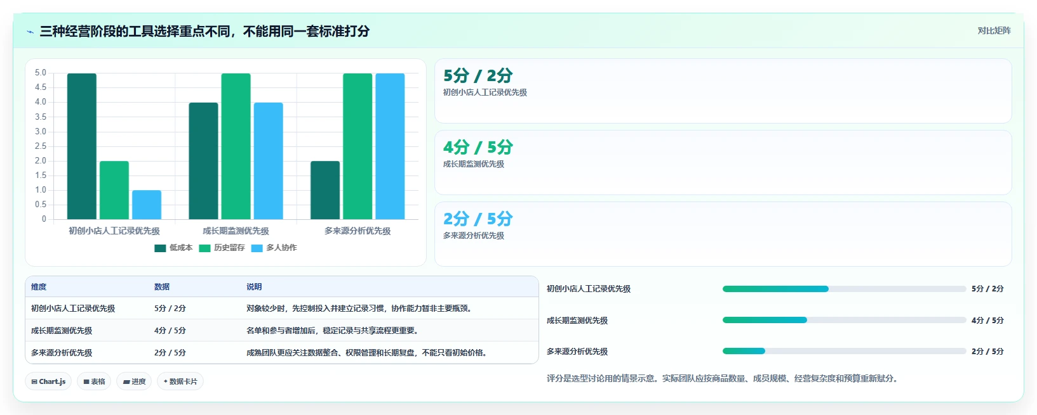
Task: Click the progress bar for 初创小店人工记录优先级
Action: [844, 289]
